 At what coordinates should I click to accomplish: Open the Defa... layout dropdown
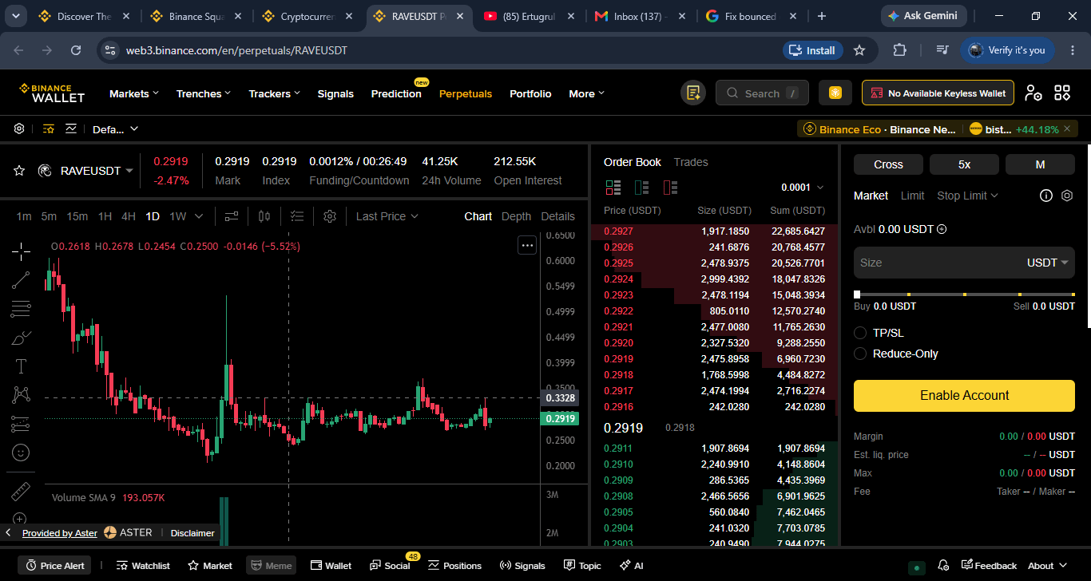point(116,128)
